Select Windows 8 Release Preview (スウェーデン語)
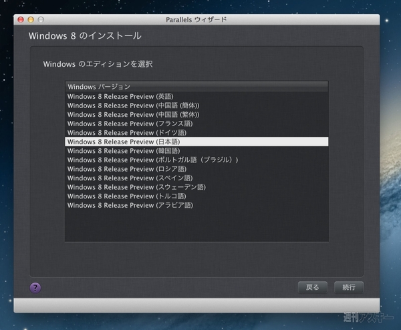 196,187
